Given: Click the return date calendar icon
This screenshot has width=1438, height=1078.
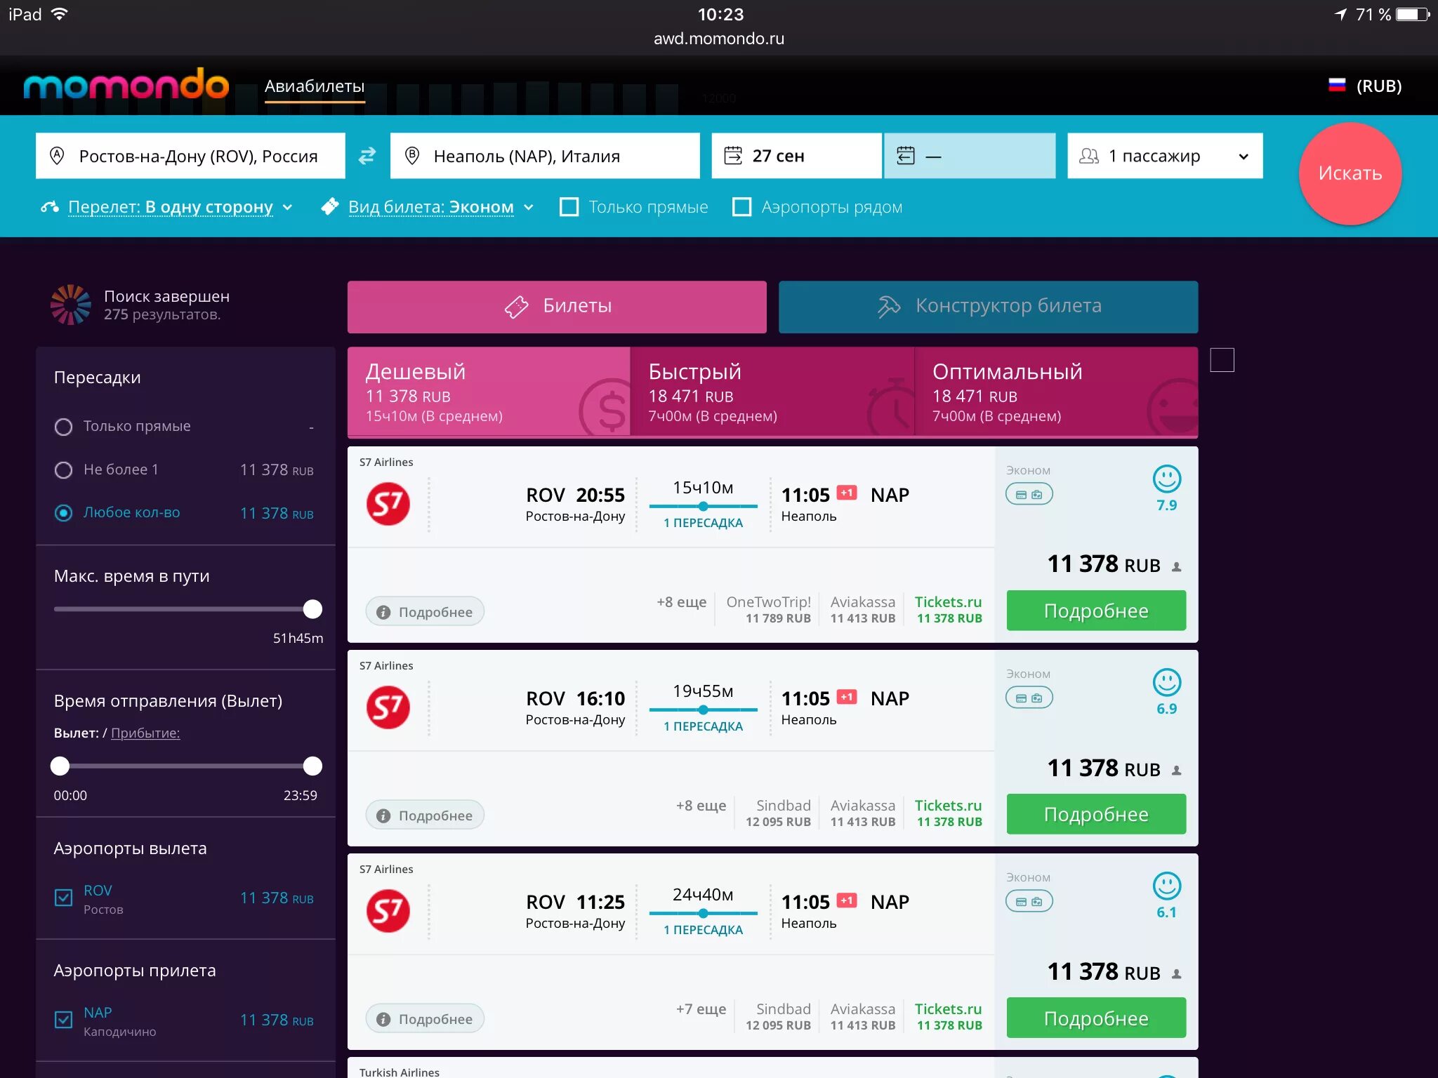Looking at the screenshot, I should 906,155.
